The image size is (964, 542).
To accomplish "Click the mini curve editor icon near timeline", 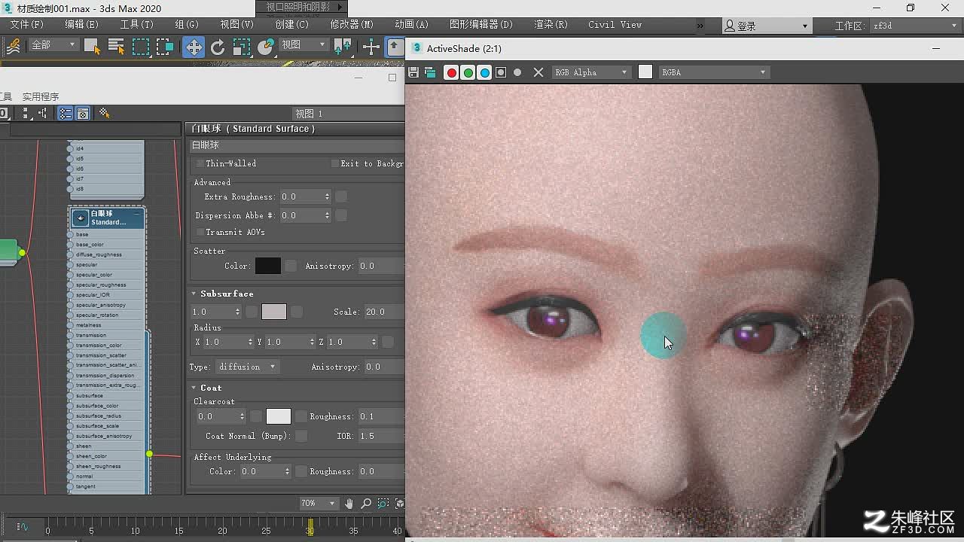I will pyautogui.click(x=22, y=527).
